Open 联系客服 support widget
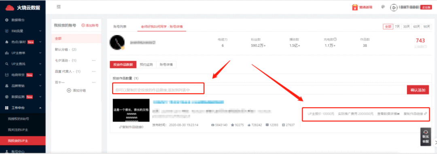The image size is (437, 154). (x=426, y=137)
